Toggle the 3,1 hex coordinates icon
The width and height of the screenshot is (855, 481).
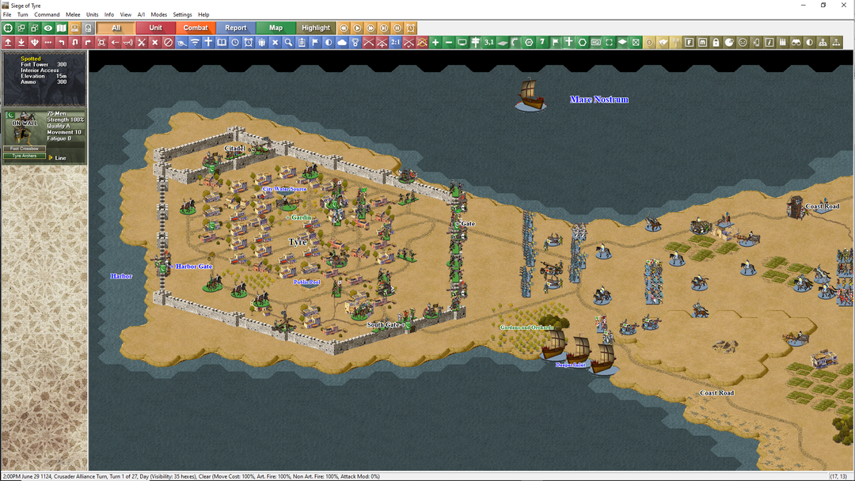pyautogui.click(x=488, y=42)
